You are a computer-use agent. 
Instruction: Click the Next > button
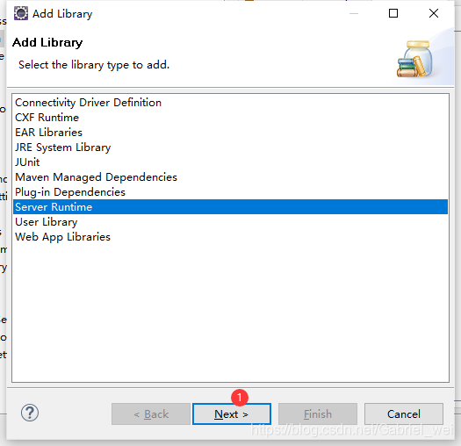pyautogui.click(x=232, y=414)
